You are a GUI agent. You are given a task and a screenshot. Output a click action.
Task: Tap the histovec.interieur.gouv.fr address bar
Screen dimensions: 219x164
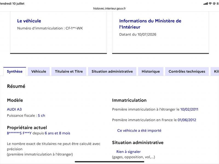[109, 8]
